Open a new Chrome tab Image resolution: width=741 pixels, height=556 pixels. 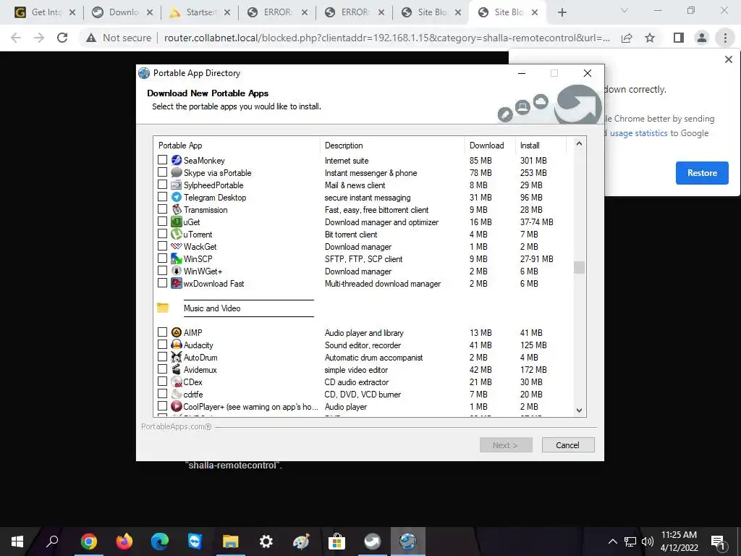(x=562, y=12)
